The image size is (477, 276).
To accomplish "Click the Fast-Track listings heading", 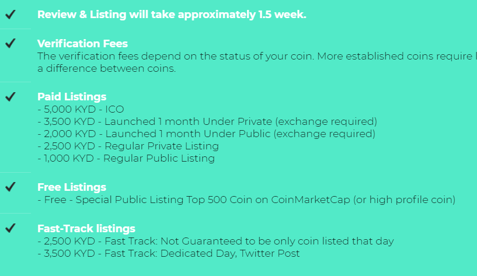I will click(86, 228).
